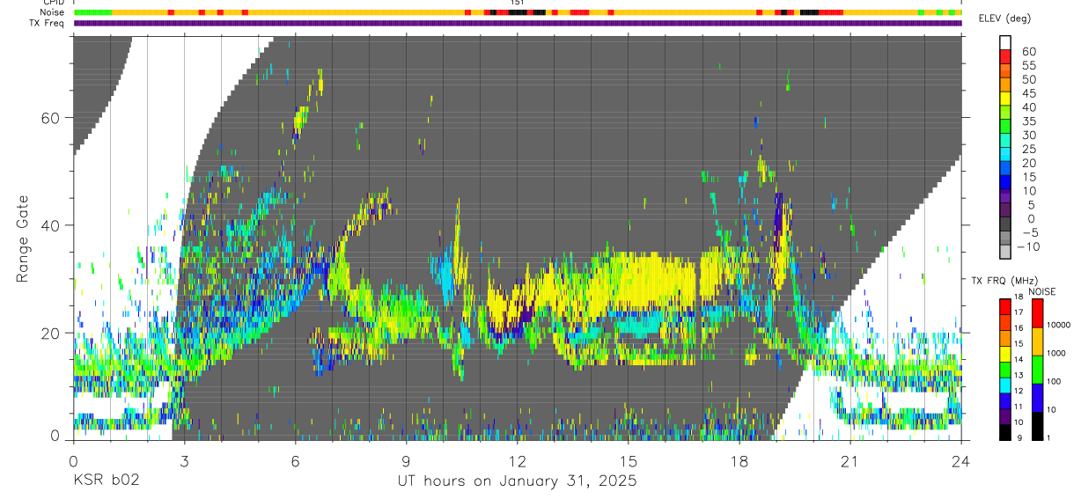Click the red 60-degree elevation swatch
Image resolution: width=1081 pixels, height=499 pixels.
click(x=1005, y=55)
